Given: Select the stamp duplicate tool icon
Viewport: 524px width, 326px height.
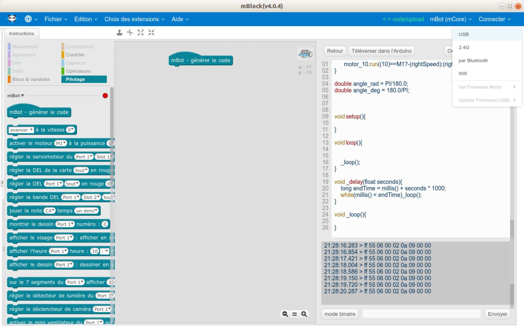Looking at the screenshot, I should coord(119,33).
